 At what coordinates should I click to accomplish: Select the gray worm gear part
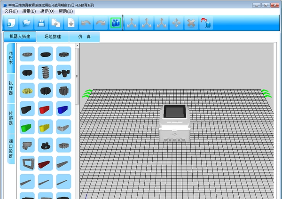(x=46, y=72)
